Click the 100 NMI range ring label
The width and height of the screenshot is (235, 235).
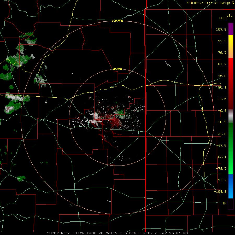coord(118,21)
